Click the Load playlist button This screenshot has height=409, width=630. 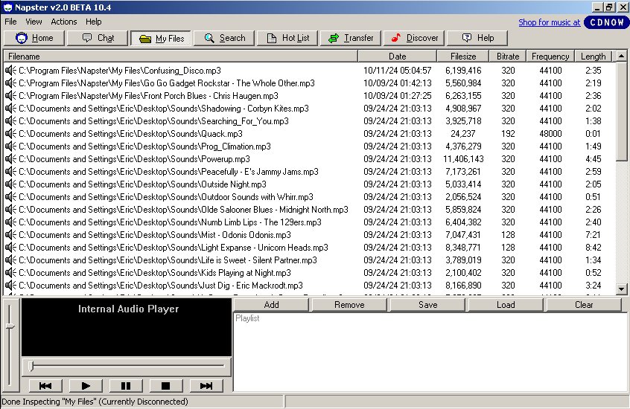[x=506, y=305]
